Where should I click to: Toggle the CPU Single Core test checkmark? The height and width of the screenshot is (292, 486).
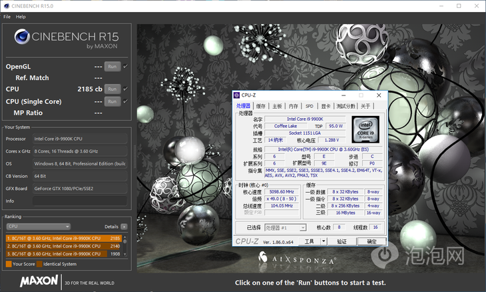point(126,101)
